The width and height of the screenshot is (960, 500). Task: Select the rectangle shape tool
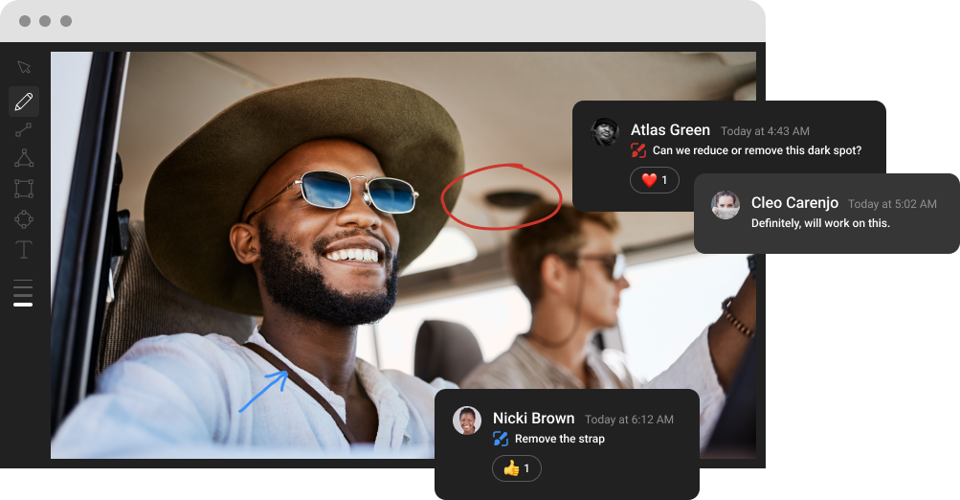(x=24, y=189)
